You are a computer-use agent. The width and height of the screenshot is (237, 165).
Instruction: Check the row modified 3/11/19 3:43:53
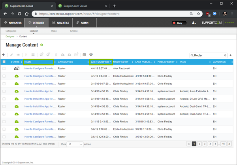click(4, 122)
